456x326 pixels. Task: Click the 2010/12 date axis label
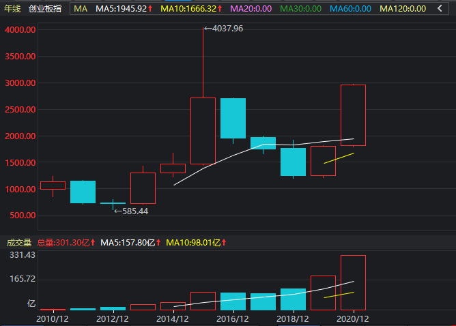click(x=53, y=319)
